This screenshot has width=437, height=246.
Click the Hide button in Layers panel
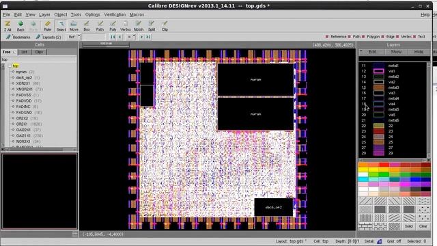coord(419,52)
